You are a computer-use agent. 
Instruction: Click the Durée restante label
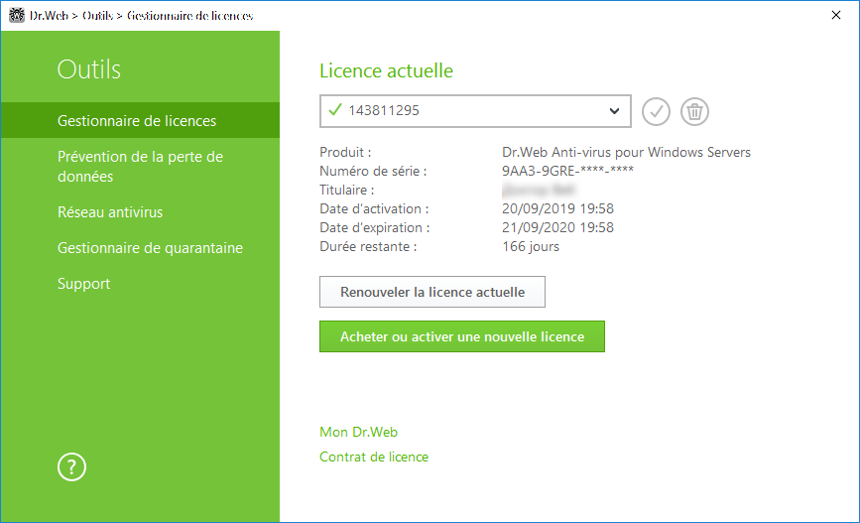[x=368, y=246]
